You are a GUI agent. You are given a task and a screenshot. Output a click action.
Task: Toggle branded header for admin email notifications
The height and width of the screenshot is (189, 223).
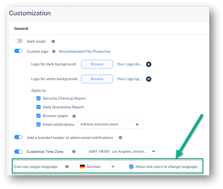(x=18, y=137)
